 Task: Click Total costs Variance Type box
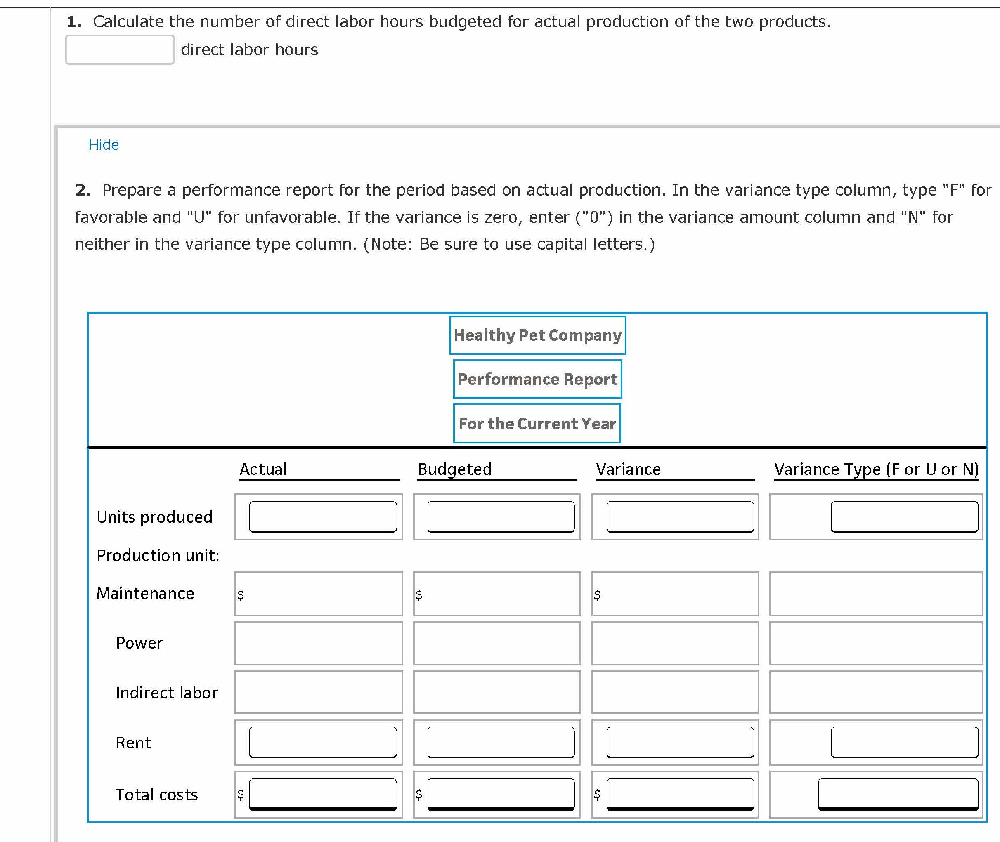[898, 794]
